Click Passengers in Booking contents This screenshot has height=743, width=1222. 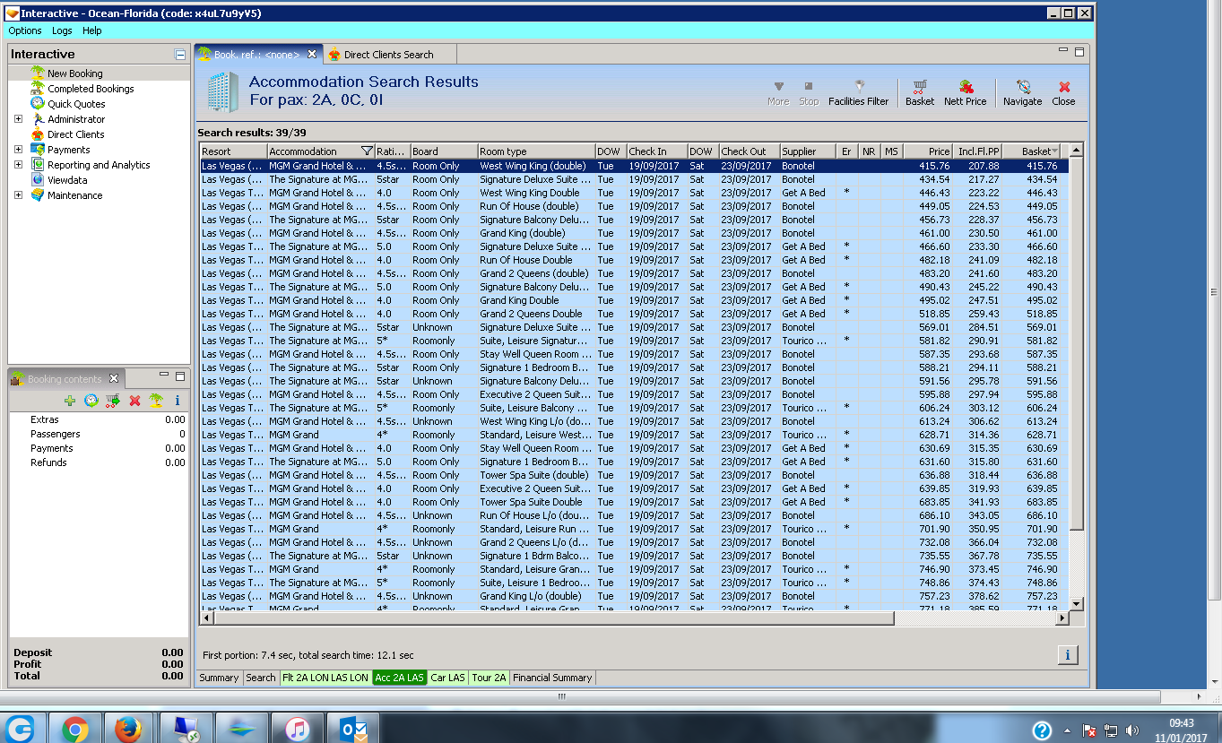point(56,434)
